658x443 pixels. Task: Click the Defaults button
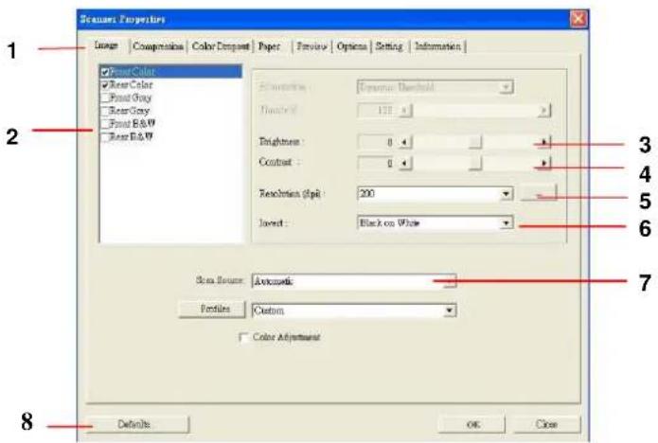point(137,424)
